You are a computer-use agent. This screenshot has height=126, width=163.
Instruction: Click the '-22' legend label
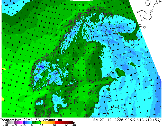(15, 125)
